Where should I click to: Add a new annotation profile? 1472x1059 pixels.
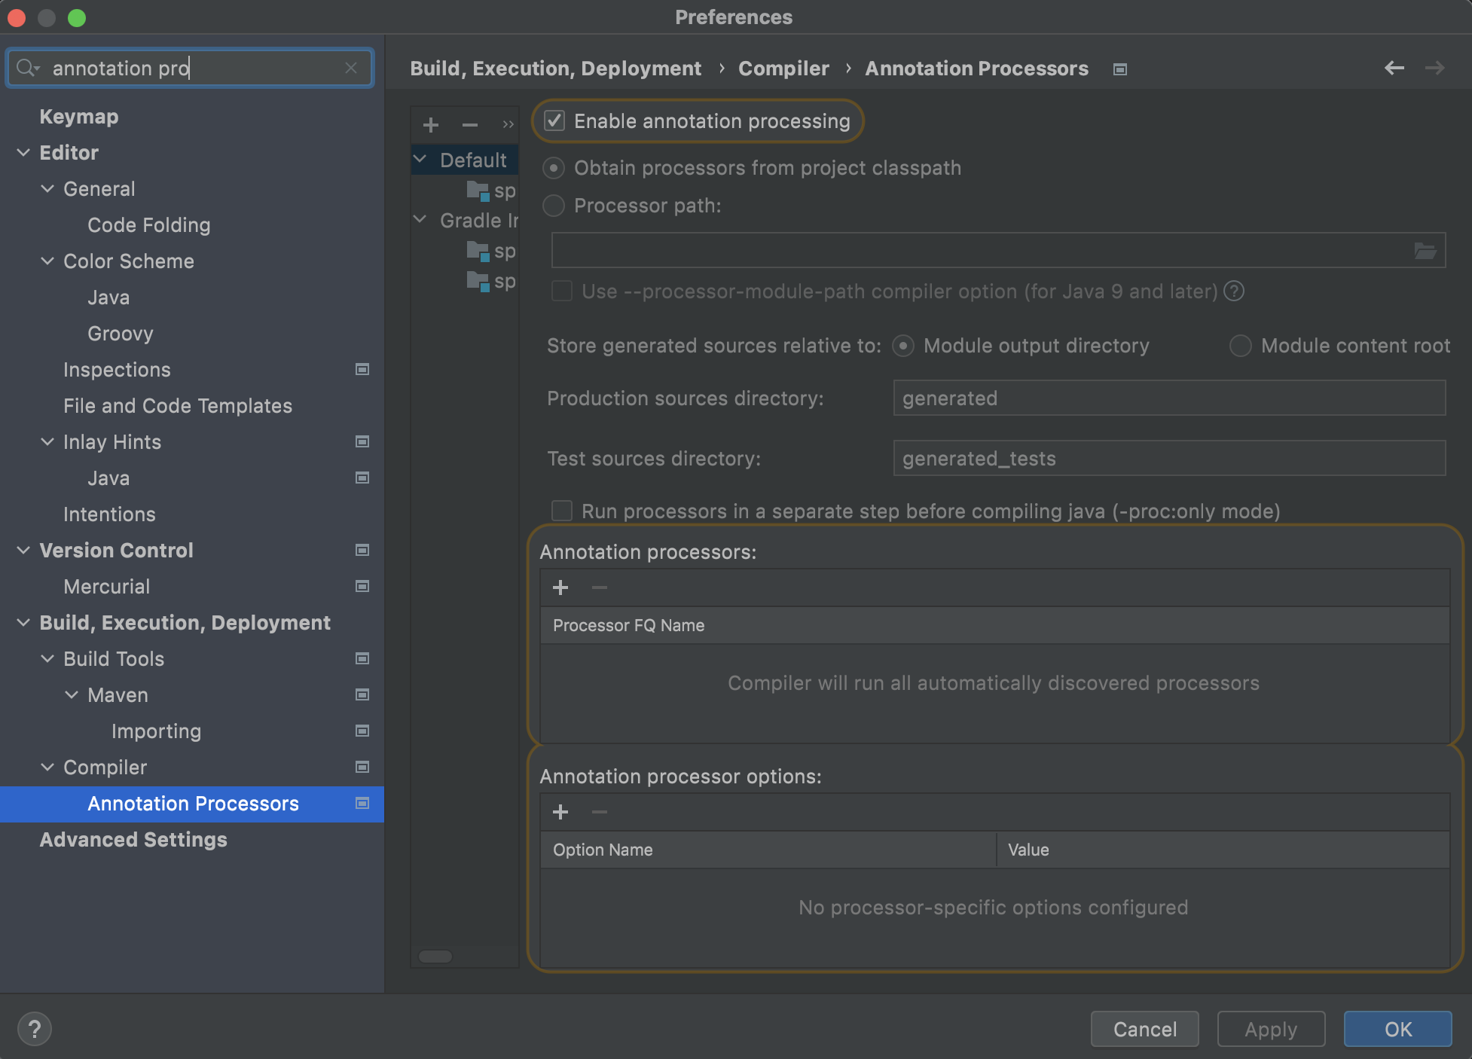431,124
